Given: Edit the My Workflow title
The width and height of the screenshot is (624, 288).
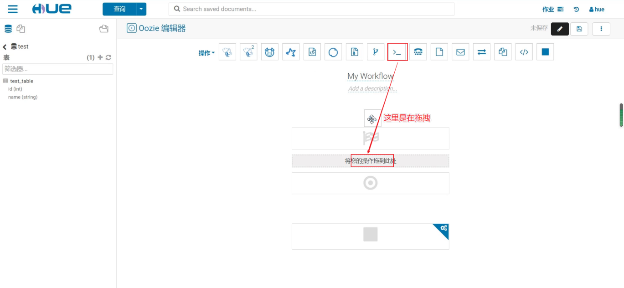Looking at the screenshot, I should 370,76.
